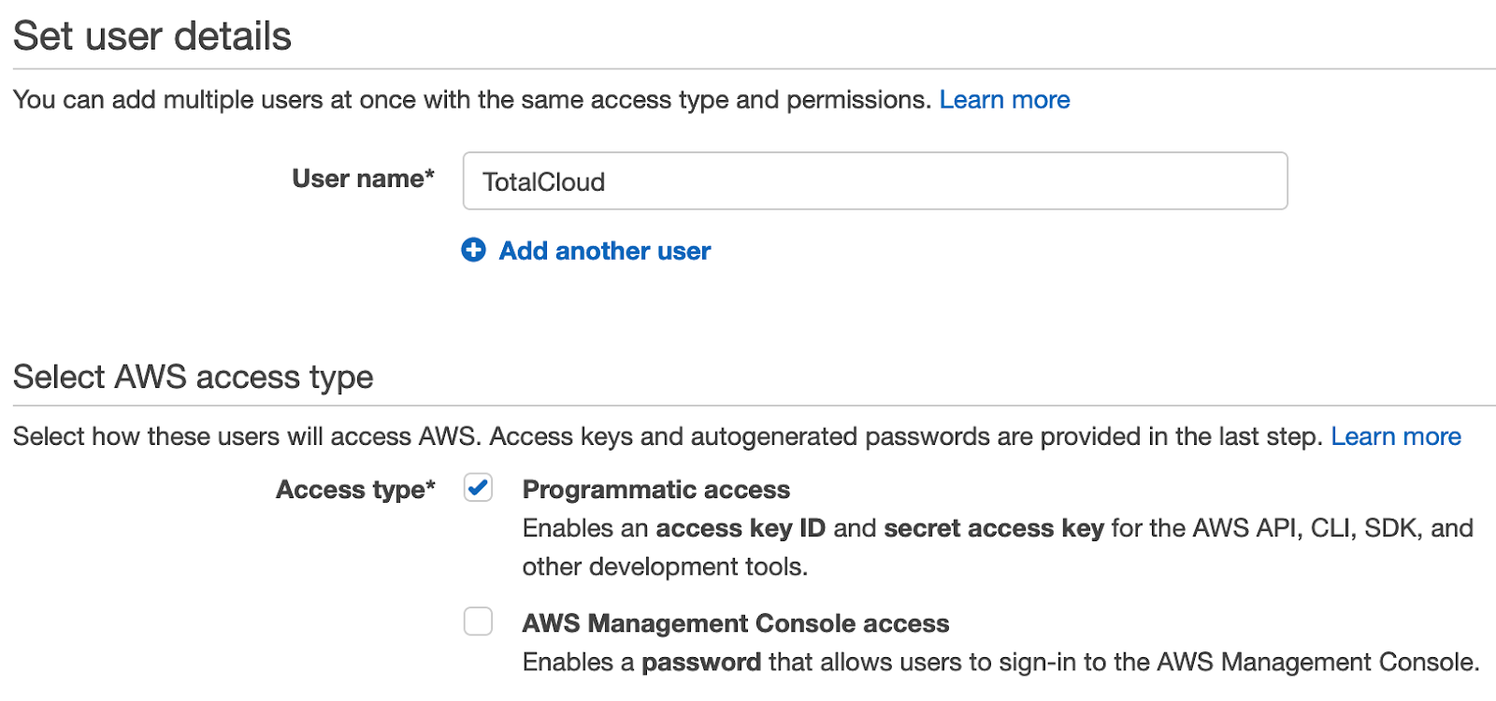Click the bold 'access key ID' text
The width and height of the screenshot is (1496, 701).
click(x=740, y=528)
